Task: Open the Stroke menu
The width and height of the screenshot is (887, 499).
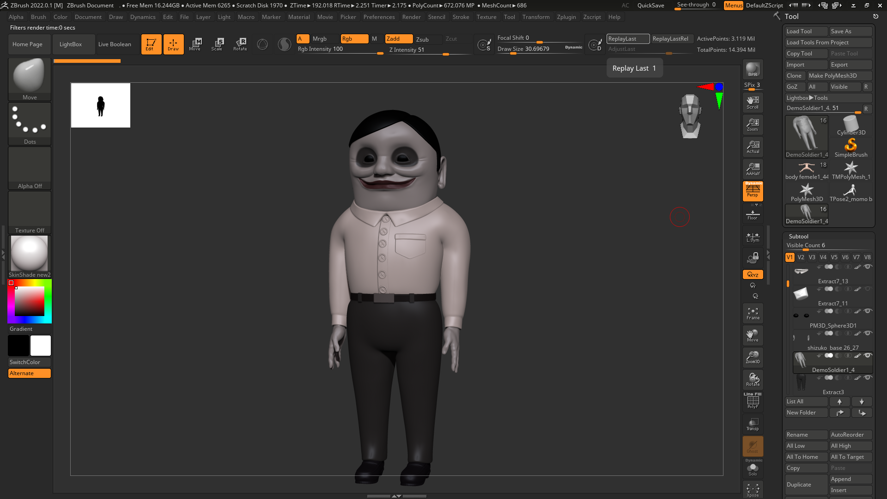Action: pos(461,17)
